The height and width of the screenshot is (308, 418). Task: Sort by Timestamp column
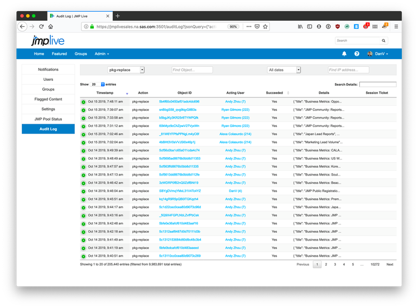(105, 93)
